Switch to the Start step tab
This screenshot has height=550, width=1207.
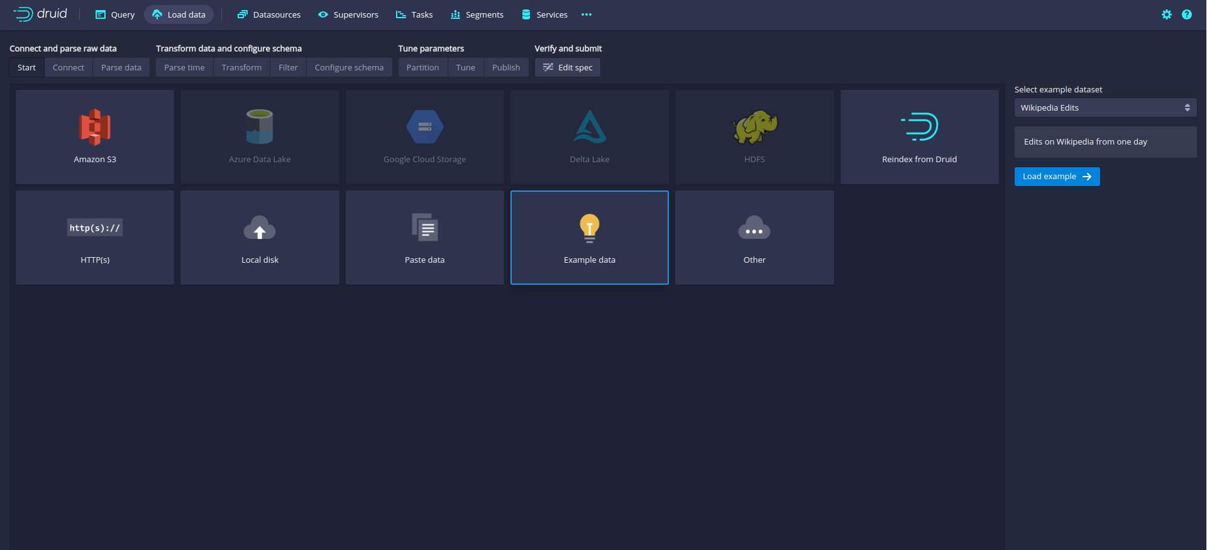(x=26, y=67)
